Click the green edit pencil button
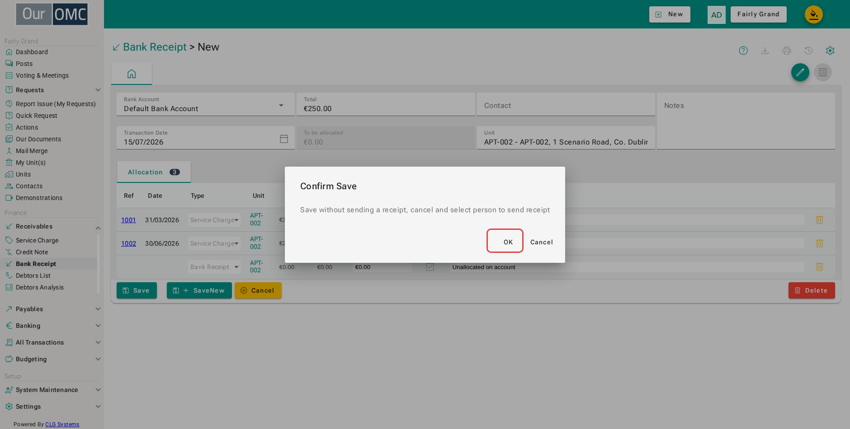Screen dimensions: 850x429 point(800,72)
